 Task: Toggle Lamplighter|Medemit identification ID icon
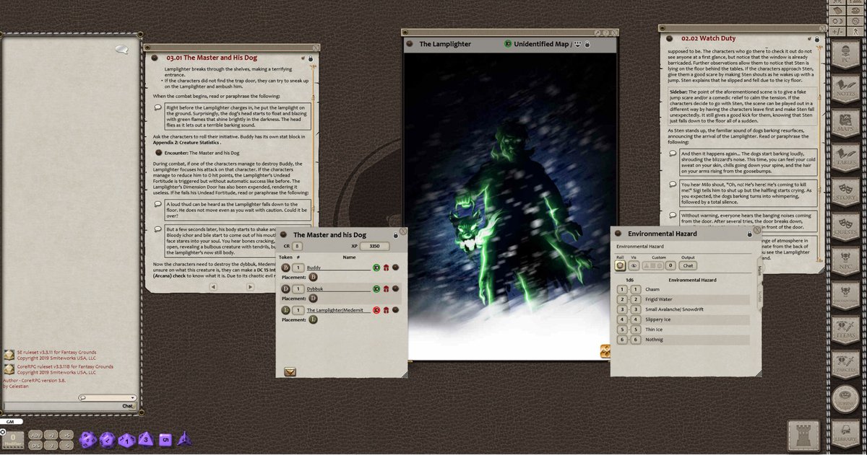pos(376,310)
